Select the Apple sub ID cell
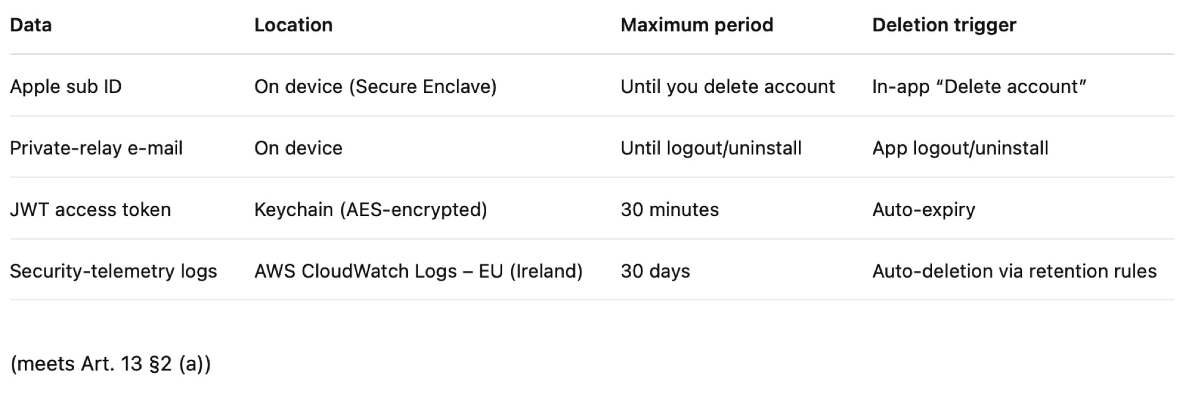The height and width of the screenshot is (419, 1195). click(66, 86)
